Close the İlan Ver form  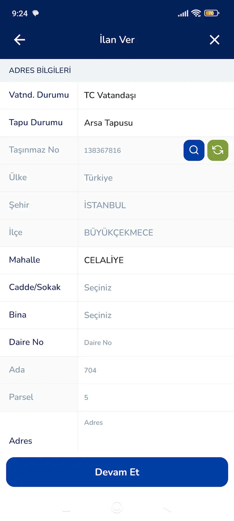tap(215, 40)
